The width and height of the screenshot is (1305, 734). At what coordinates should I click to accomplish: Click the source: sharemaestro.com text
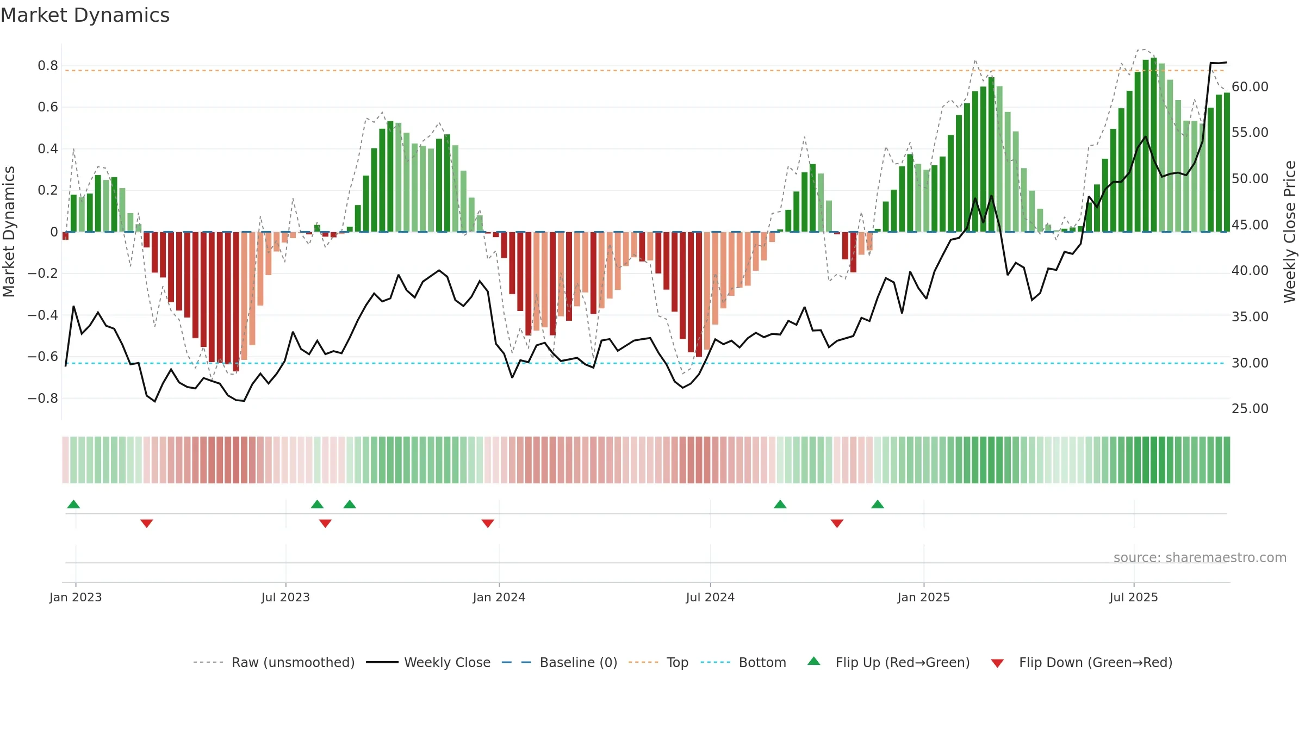tap(1200, 557)
